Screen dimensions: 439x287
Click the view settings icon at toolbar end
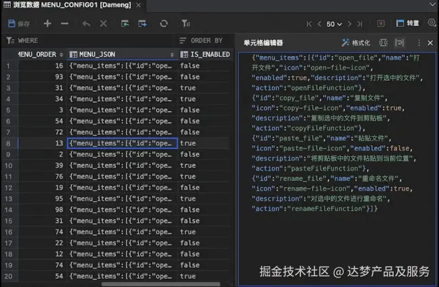coord(432,23)
